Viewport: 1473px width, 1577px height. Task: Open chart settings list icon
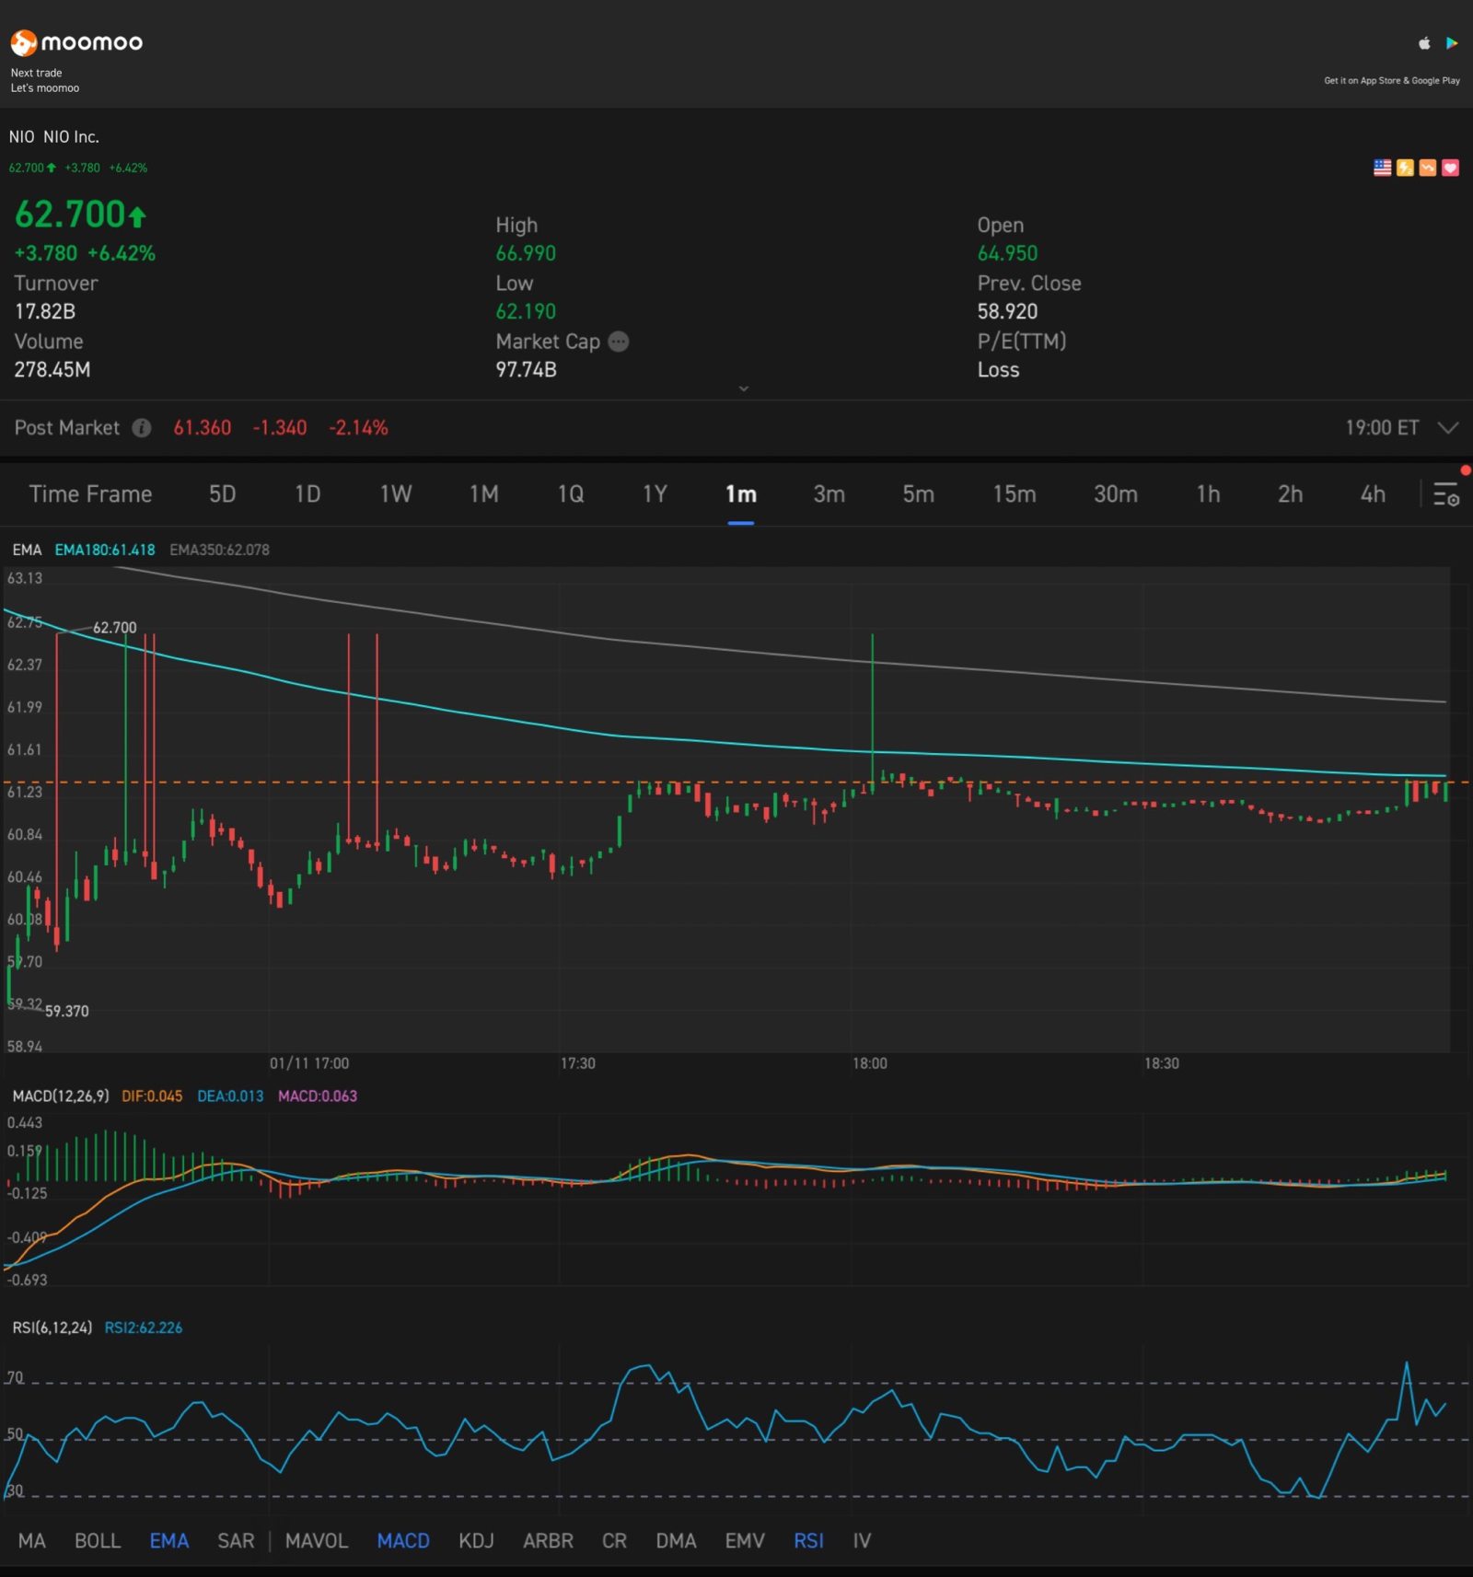click(1446, 494)
